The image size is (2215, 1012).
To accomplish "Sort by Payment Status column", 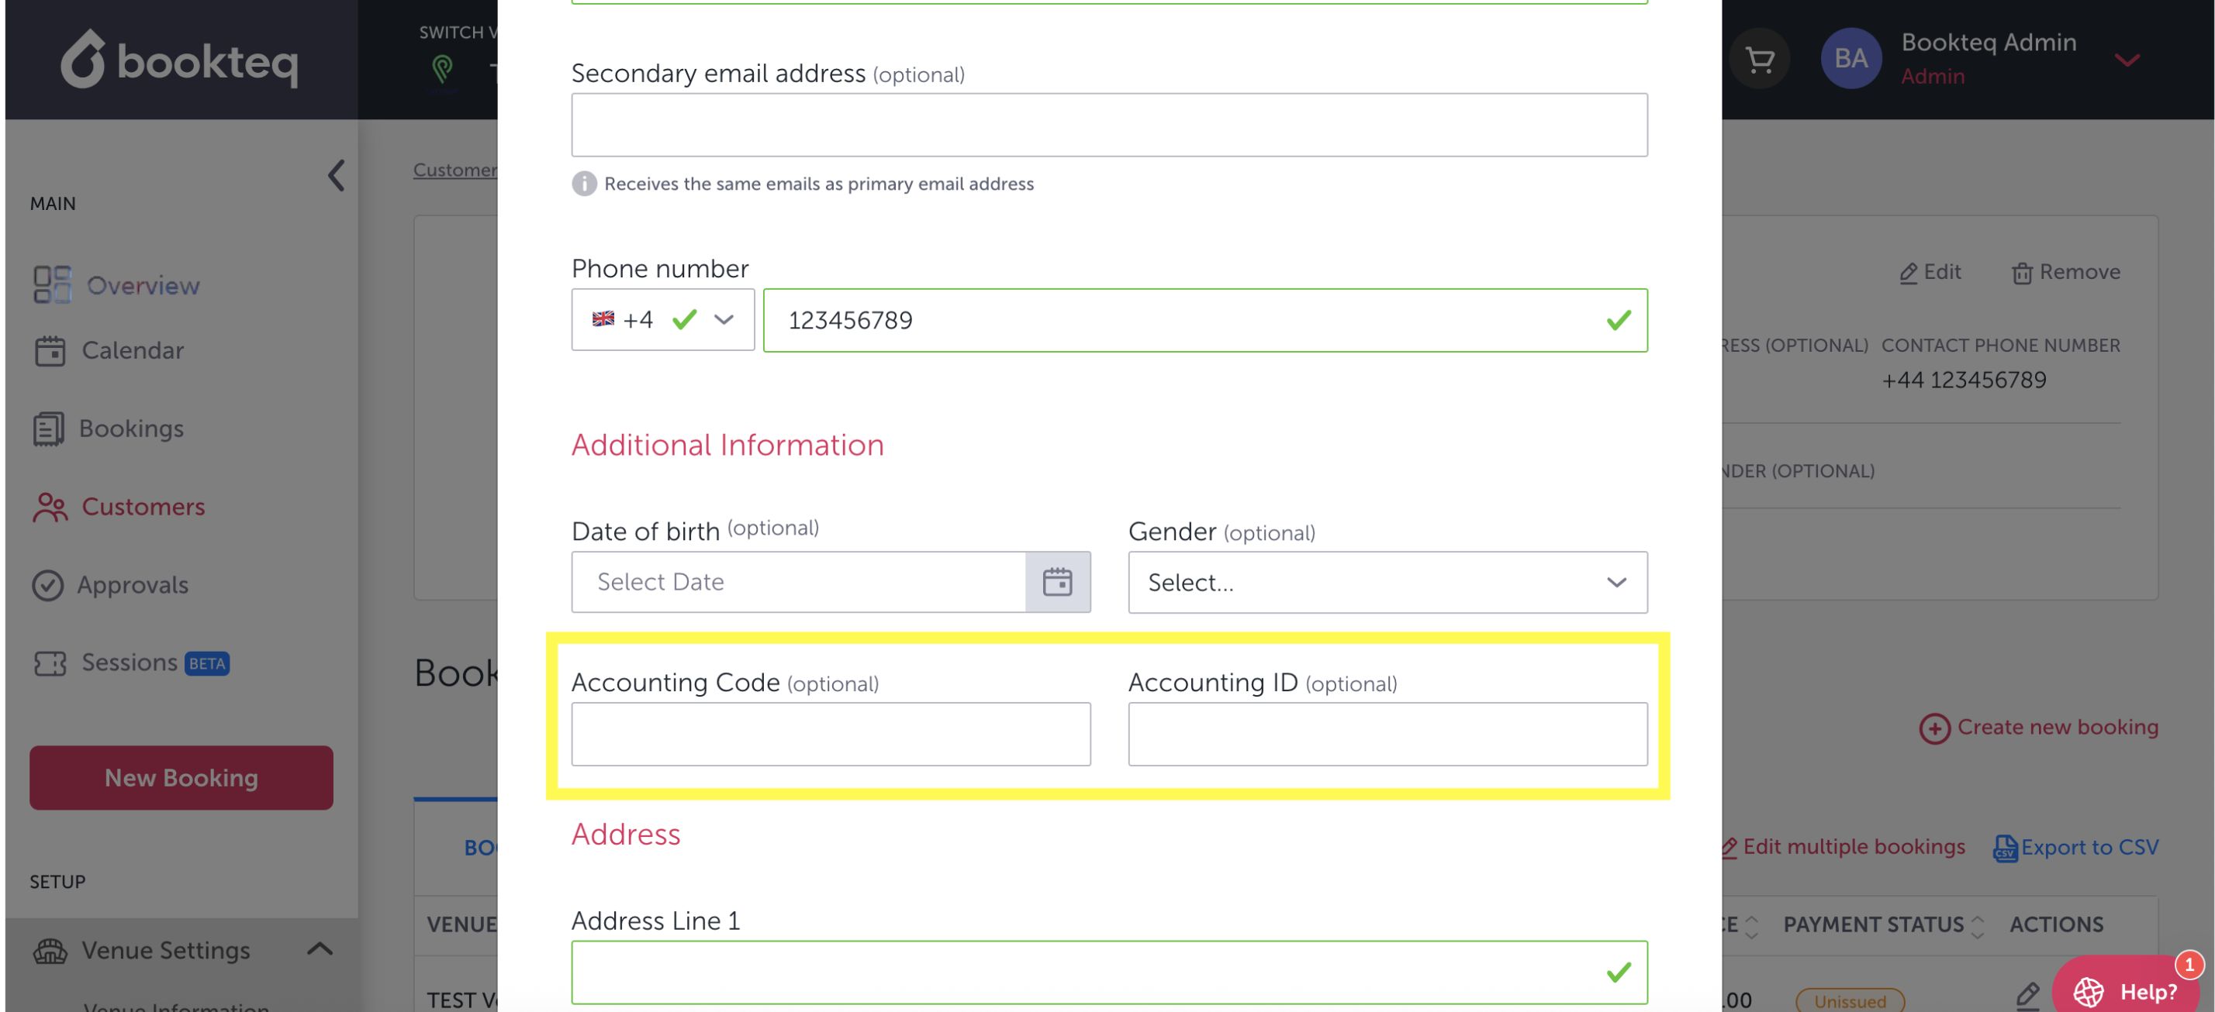I will pyautogui.click(x=1977, y=924).
